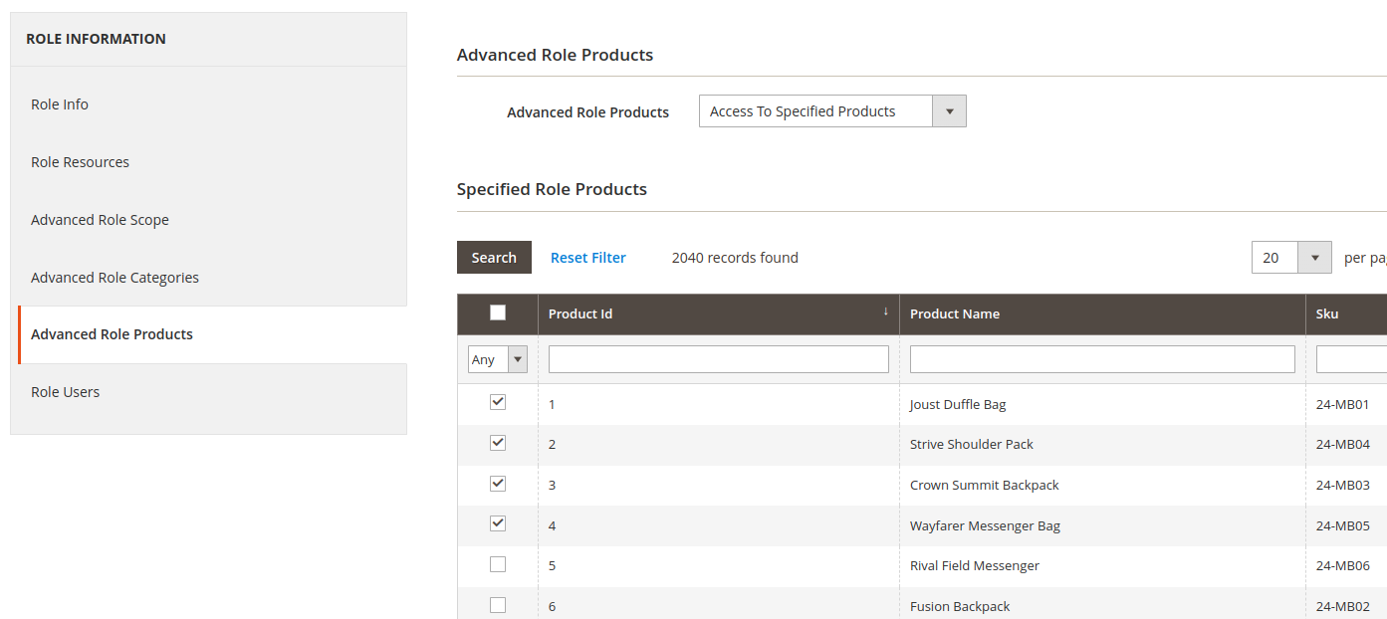The width and height of the screenshot is (1387, 619).
Task: Open the Any filter dropdown
Action: pos(498,359)
